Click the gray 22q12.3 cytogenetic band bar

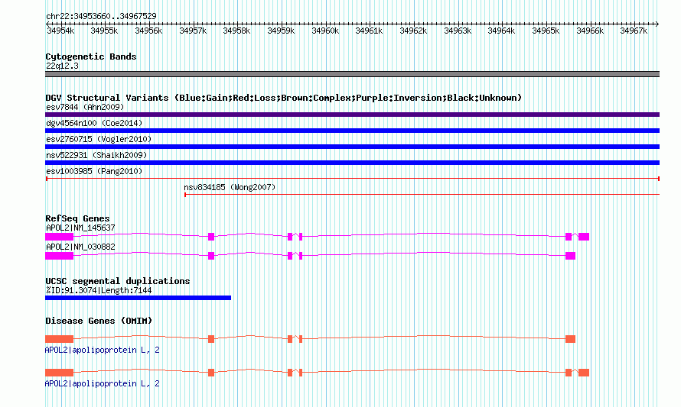pos(352,74)
